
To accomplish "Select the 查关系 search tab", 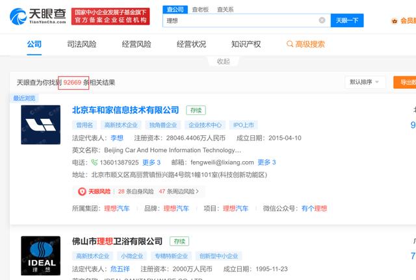I will [x=226, y=10].
